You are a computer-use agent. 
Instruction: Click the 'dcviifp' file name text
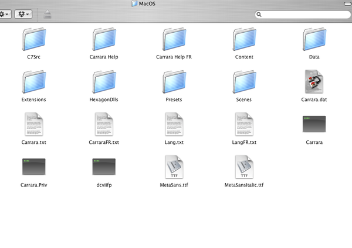(x=104, y=185)
